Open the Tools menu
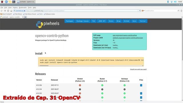Screen dimensions: 183x103 30,8
